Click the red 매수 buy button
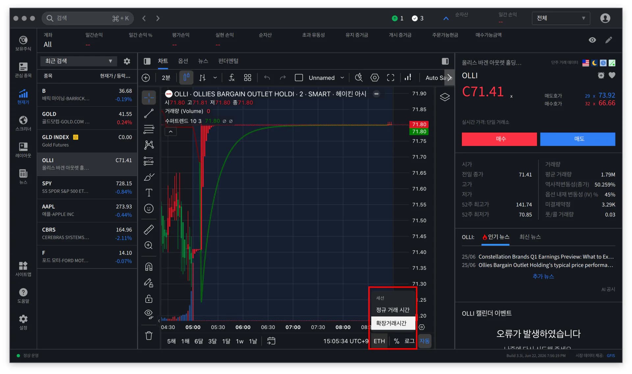Viewport: 632px width, 374px height. [499, 139]
